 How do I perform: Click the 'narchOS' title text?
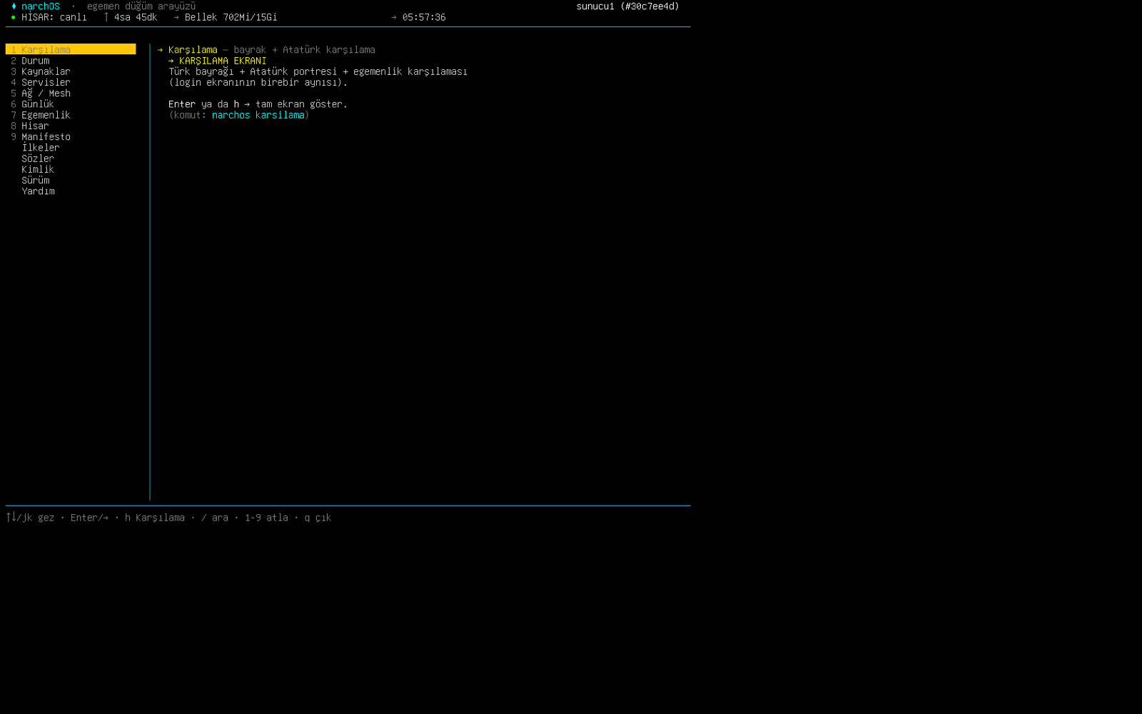(41, 6)
